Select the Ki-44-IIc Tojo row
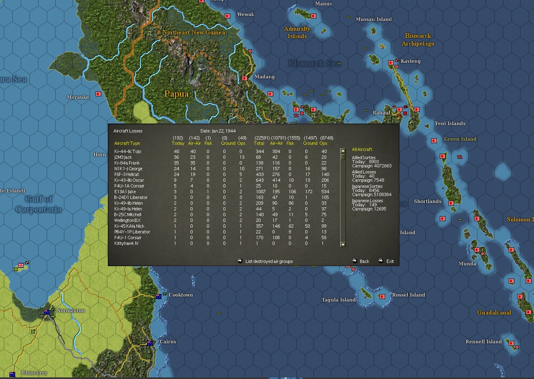The height and width of the screenshot is (379, 534). [227, 152]
